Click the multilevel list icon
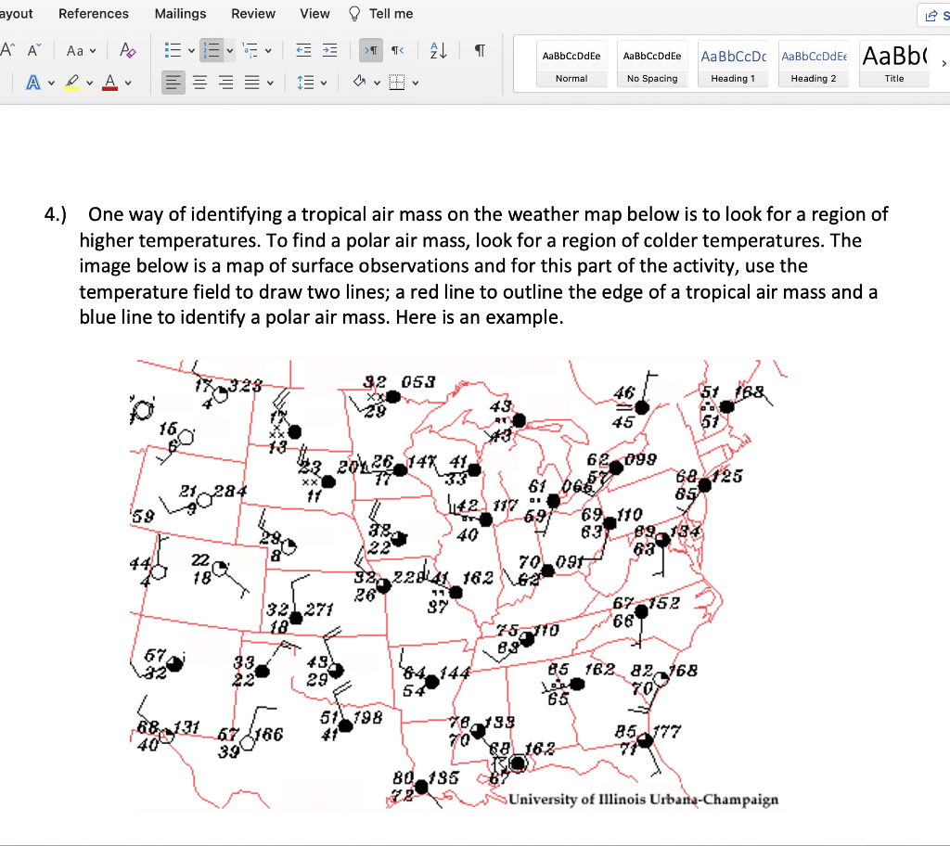This screenshot has height=846, width=950. pos(250,50)
